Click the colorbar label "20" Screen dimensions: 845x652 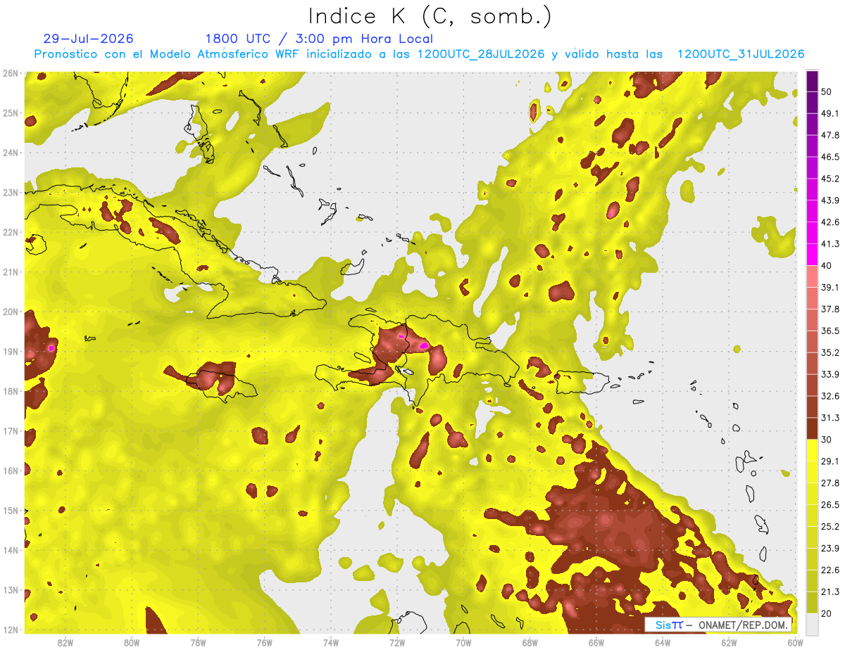point(827,613)
